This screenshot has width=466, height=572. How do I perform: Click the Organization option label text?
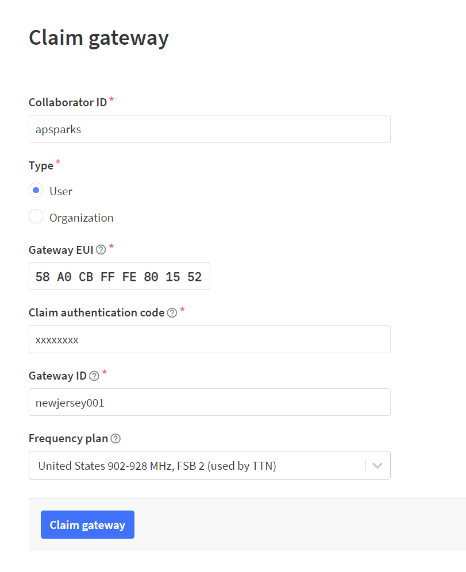click(x=82, y=218)
